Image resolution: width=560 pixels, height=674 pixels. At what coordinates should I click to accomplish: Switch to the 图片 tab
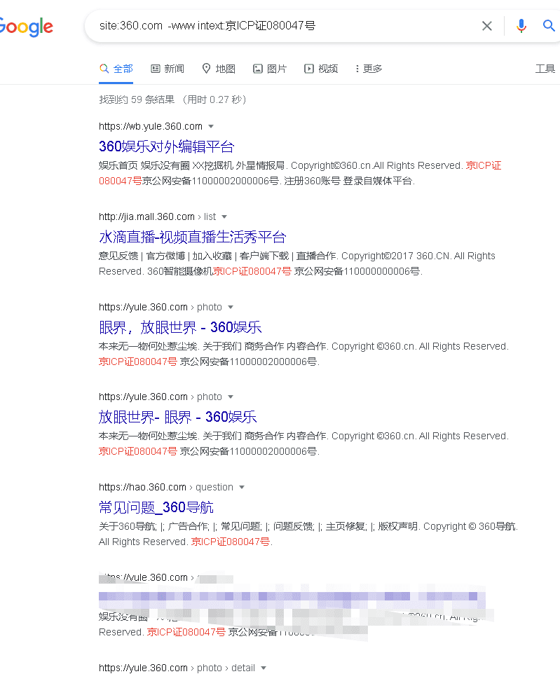[270, 69]
